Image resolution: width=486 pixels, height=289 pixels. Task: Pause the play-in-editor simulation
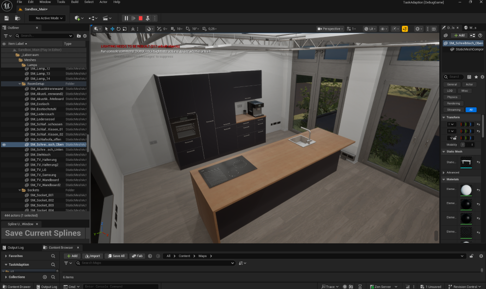coord(126,18)
